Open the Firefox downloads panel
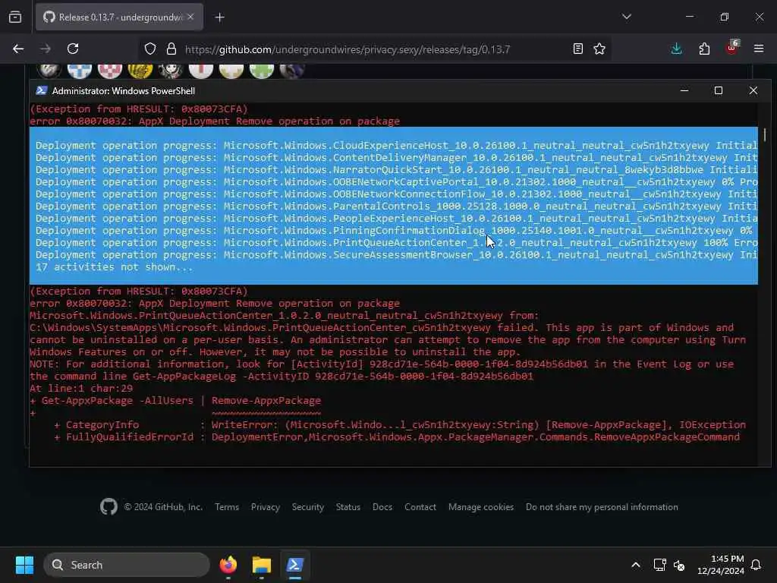The image size is (777, 583). pyautogui.click(x=676, y=49)
